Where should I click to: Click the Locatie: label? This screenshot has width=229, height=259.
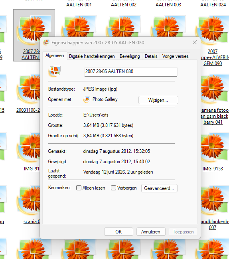point(56,115)
